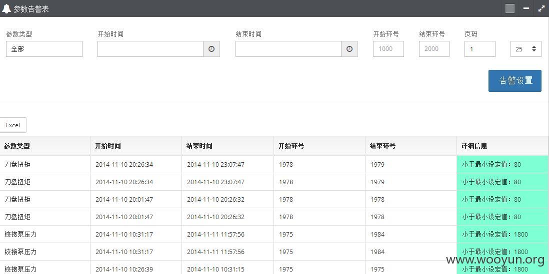The height and width of the screenshot is (274, 549).
Task: Click first 铰接泵压力 row cell
Action: pos(45,234)
